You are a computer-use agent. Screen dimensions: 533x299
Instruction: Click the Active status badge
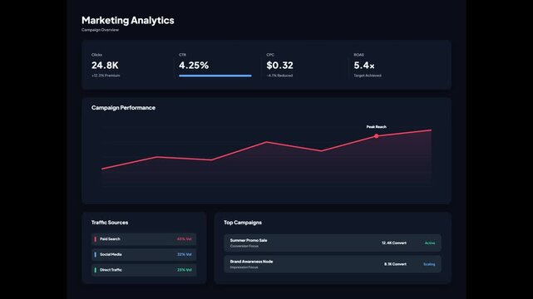tap(430, 243)
